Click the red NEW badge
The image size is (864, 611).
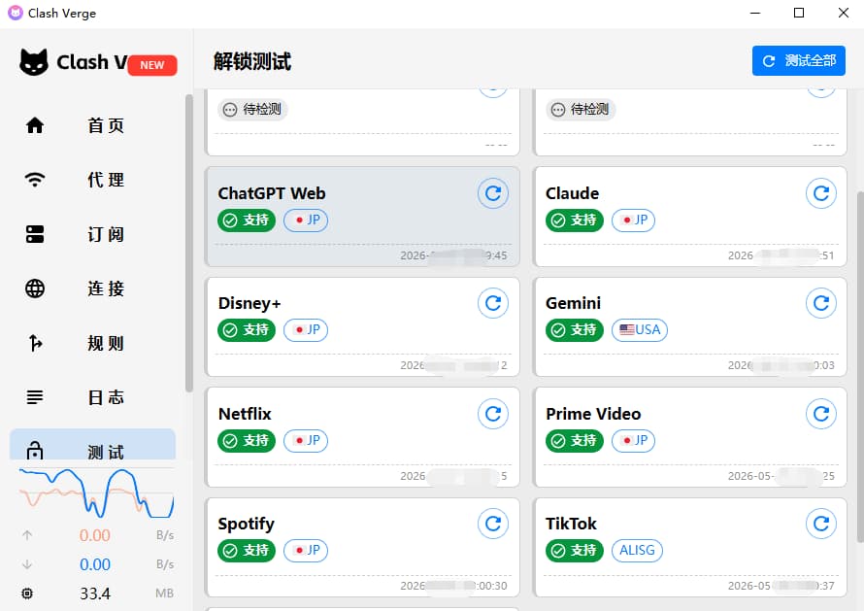click(x=152, y=65)
